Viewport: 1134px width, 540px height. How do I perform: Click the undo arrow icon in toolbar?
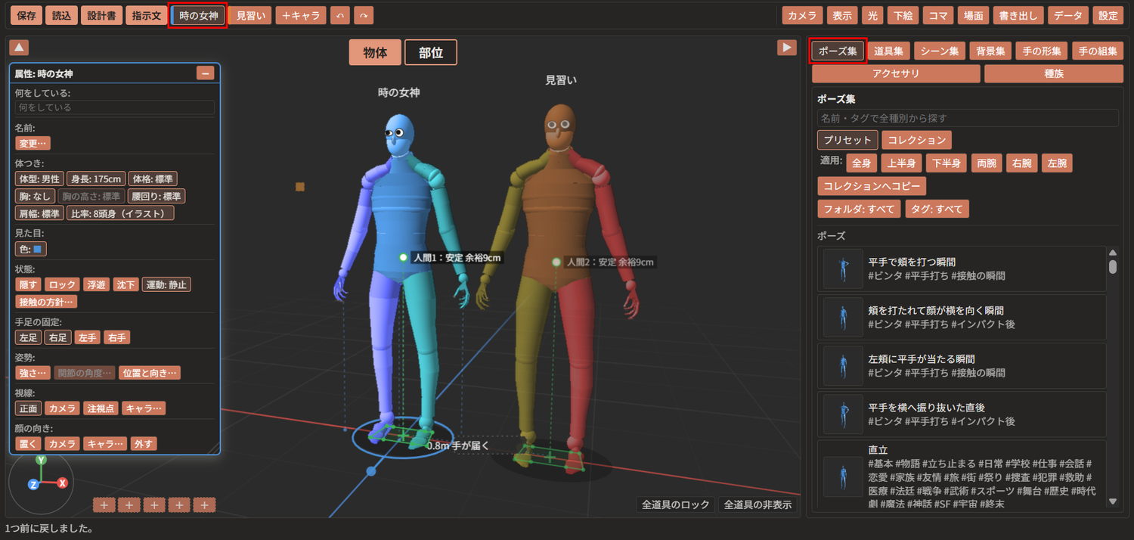[x=340, y=15]
